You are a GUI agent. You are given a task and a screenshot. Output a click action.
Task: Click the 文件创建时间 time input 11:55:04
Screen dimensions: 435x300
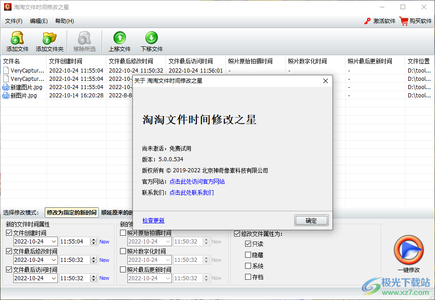tap(75, 242)
